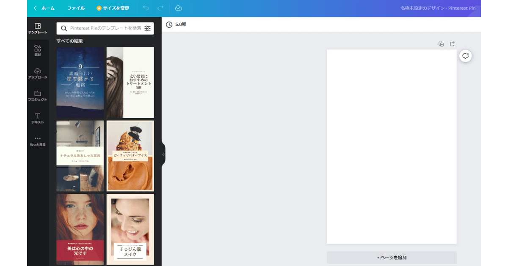Open the ファイル menu

[76, 8]
